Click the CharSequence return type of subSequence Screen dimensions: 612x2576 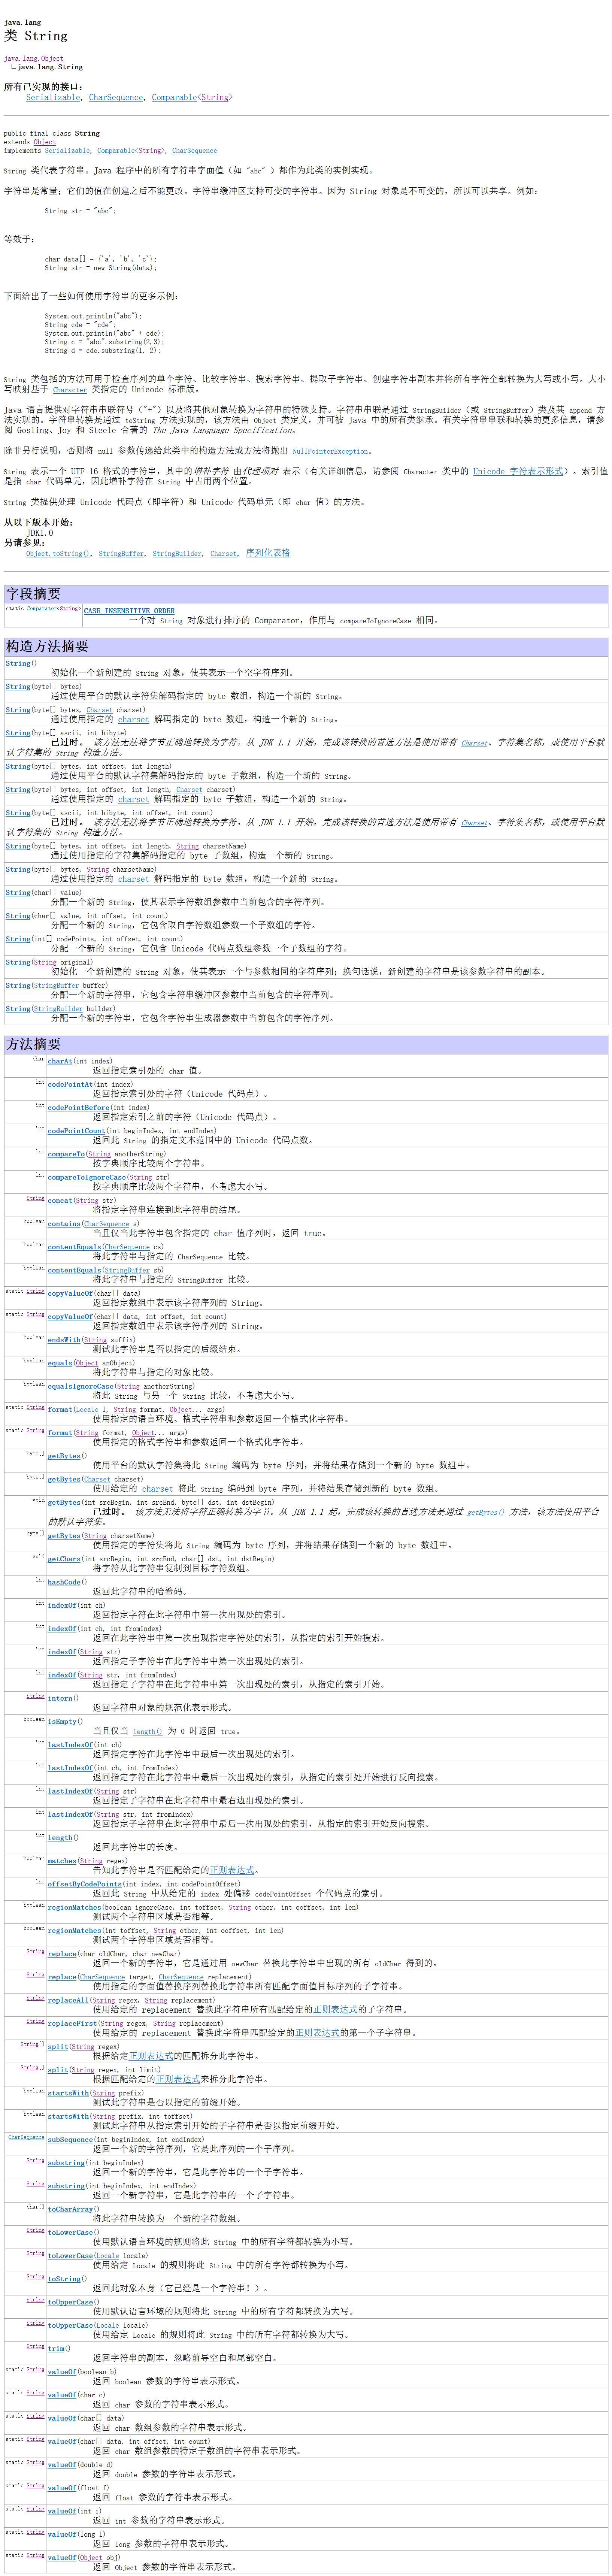click(26, 2137)
